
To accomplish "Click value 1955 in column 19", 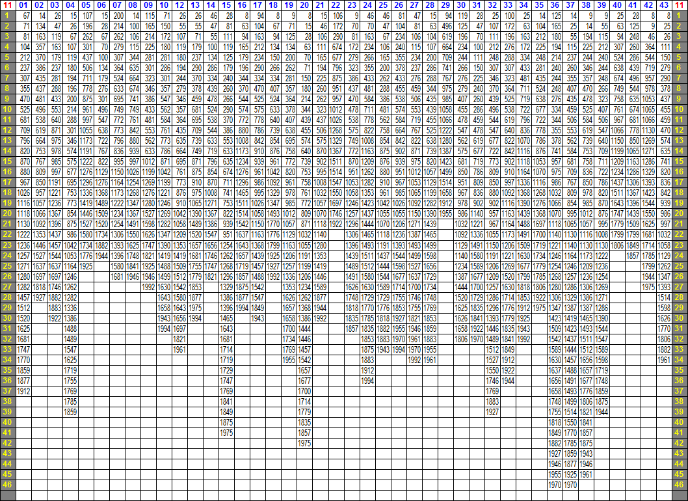I will click(x=289, y=360).
